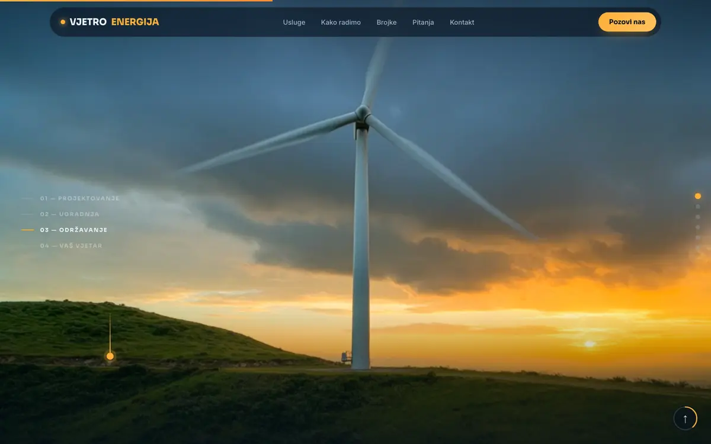Jump to the Pitanja section

point(423,22)
